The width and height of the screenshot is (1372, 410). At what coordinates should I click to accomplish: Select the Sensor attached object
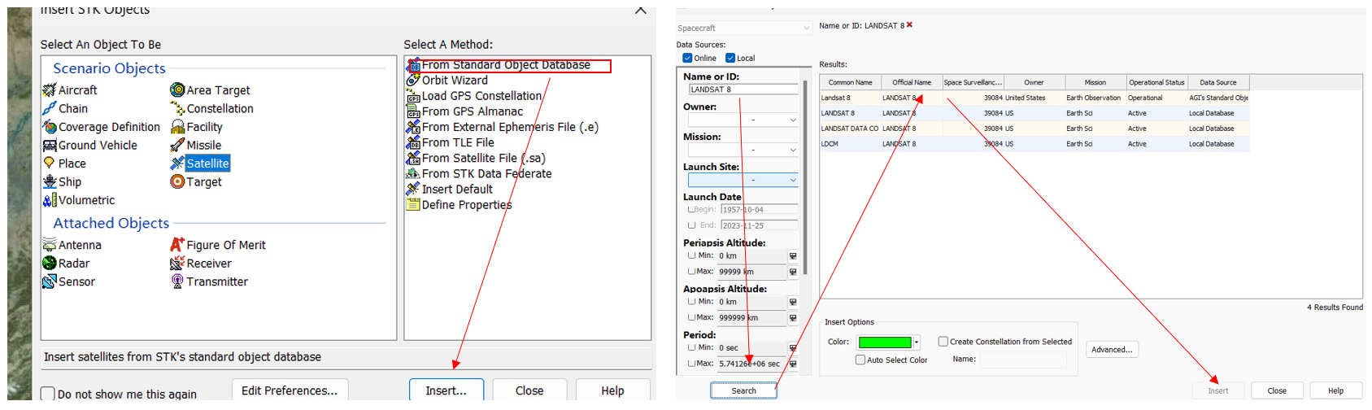[x=69, y=281]
